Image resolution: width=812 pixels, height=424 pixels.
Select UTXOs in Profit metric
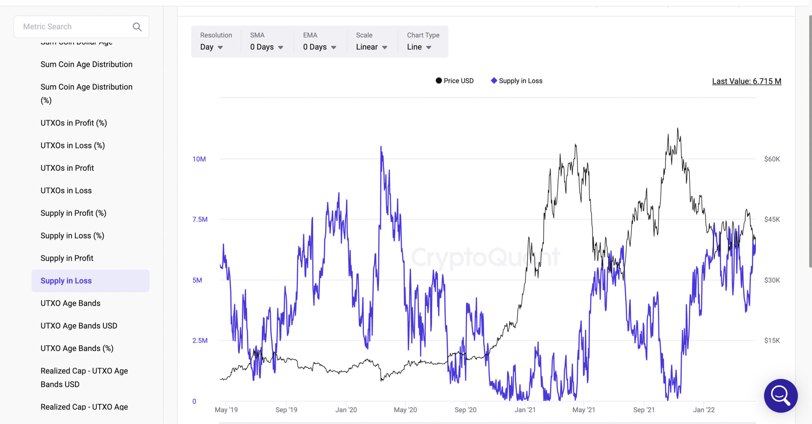67,168
